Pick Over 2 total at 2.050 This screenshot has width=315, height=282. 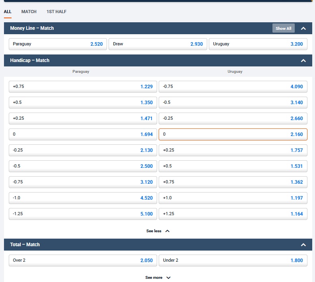83,261
